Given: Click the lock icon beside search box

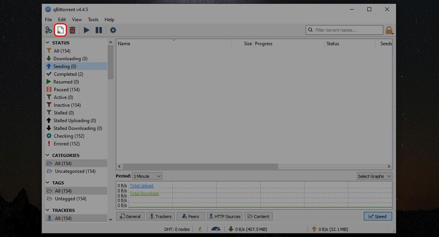Looking at the screenshot, I should coord(389,30).
